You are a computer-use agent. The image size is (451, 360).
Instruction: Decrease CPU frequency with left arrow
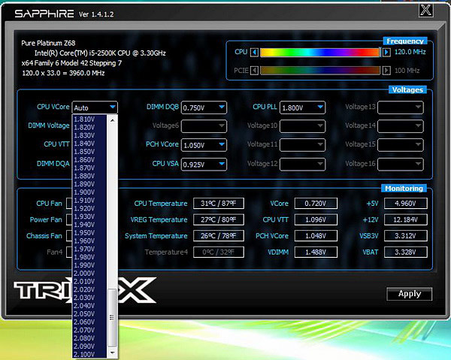(x=254, y=53)
